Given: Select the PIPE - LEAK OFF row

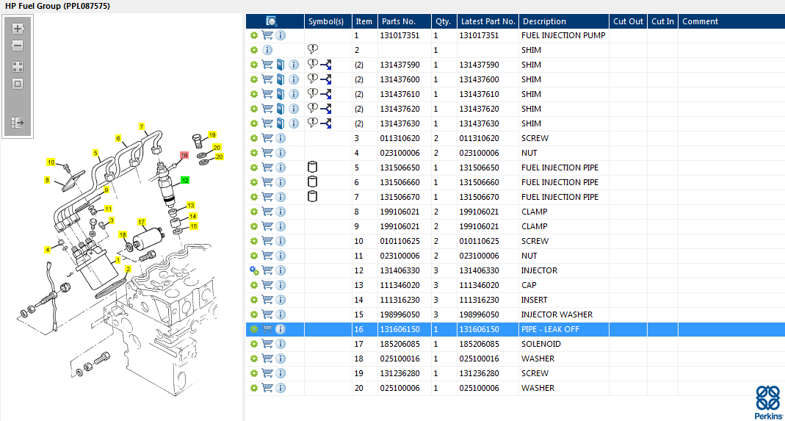Looking at the screenshot, I should 549,329.
